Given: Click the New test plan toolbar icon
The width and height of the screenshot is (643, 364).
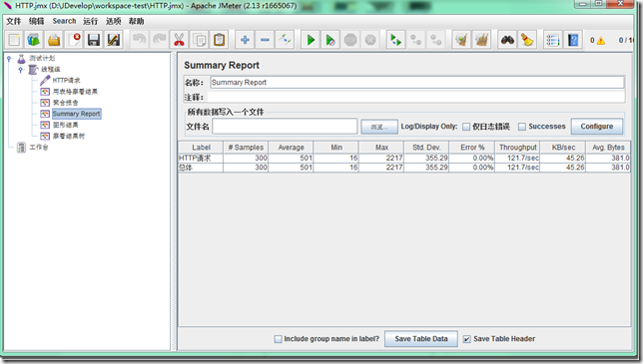Looking at the screenshot, I should (14, 40).
